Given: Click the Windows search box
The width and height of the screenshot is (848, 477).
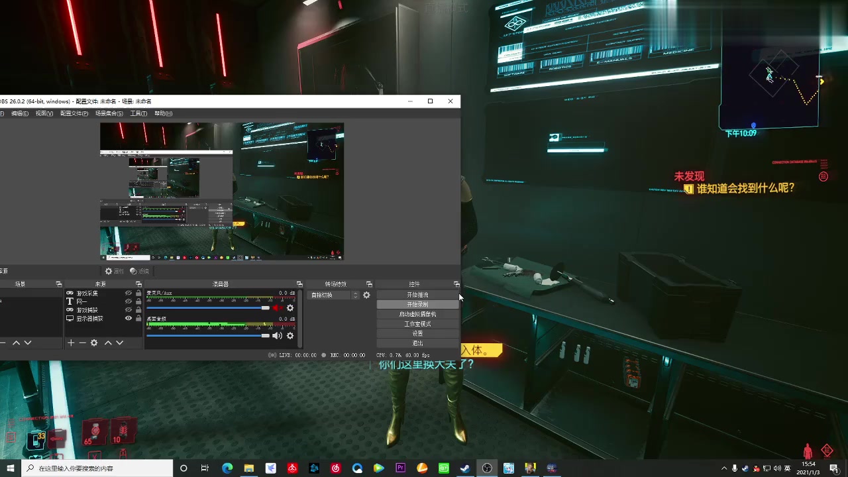Looking at the screenshot, I should click(98, 468).
